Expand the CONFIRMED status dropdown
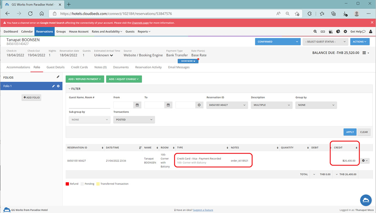Image resolution: width=376 pixels, height=213 pixels. [x=278, y=42]
